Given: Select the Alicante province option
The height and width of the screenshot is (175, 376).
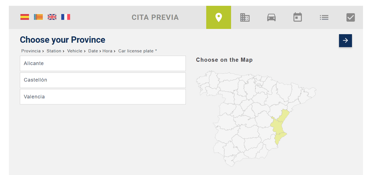Looking at the screenshot, I should pyautogui.click(x=103, y=63).
